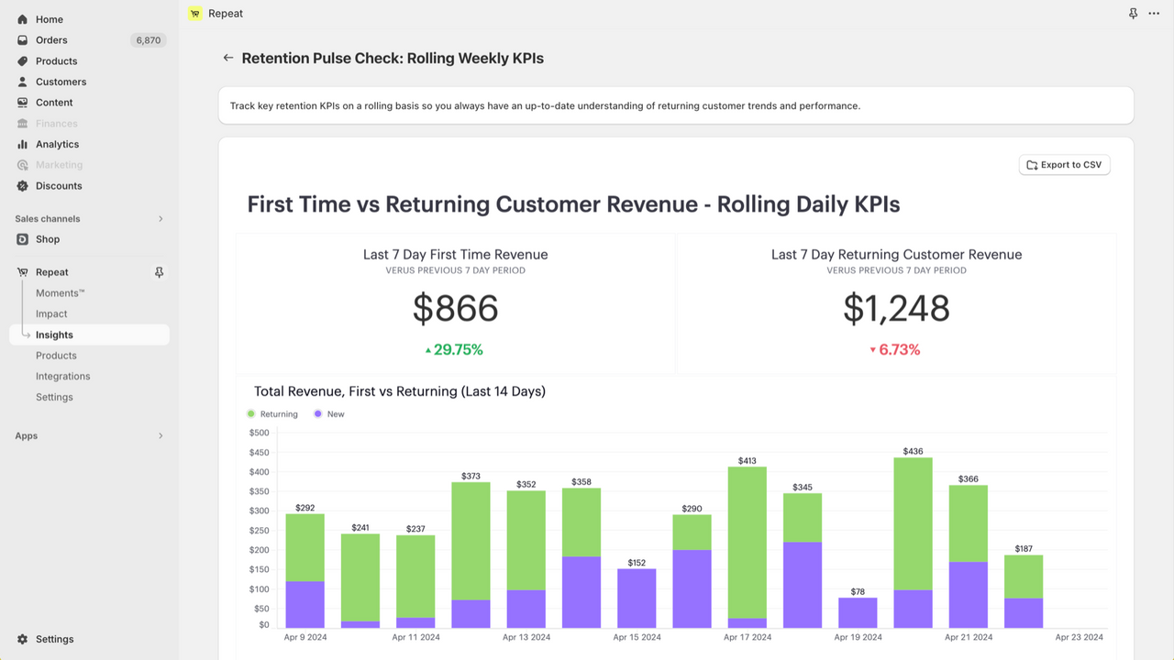The image size is (1174, 660).
Task: Open Integrations under Repeat
Action: point(63,377)
